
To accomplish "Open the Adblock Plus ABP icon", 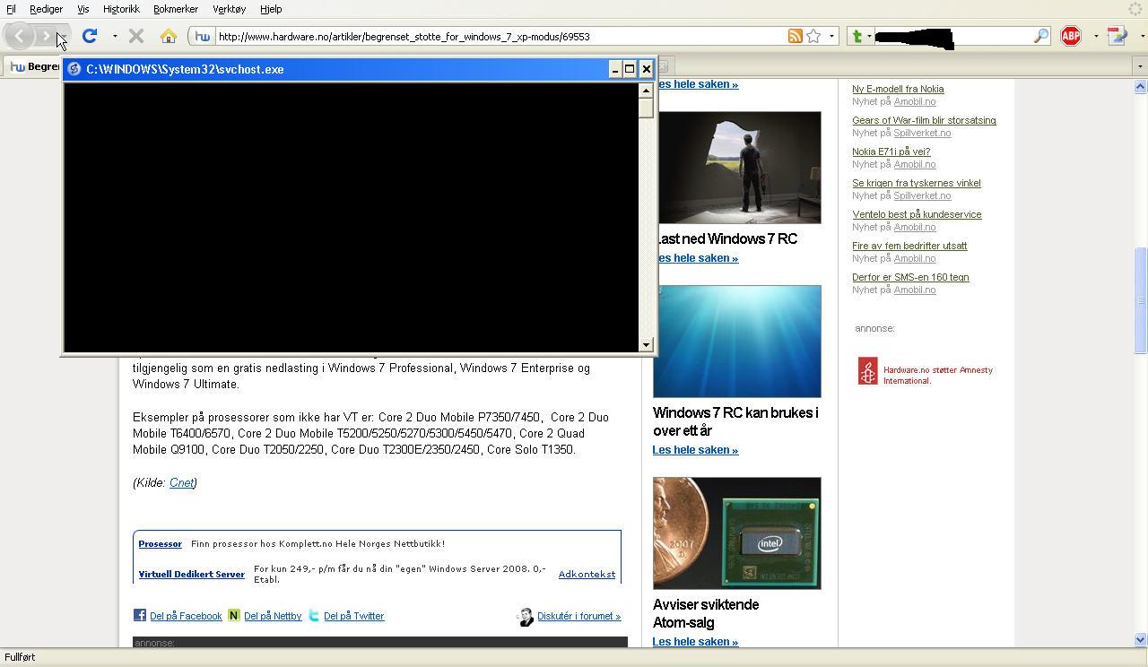I will tap(1071, 36).
